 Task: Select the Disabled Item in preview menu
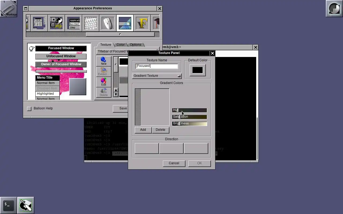click(47, 88)
